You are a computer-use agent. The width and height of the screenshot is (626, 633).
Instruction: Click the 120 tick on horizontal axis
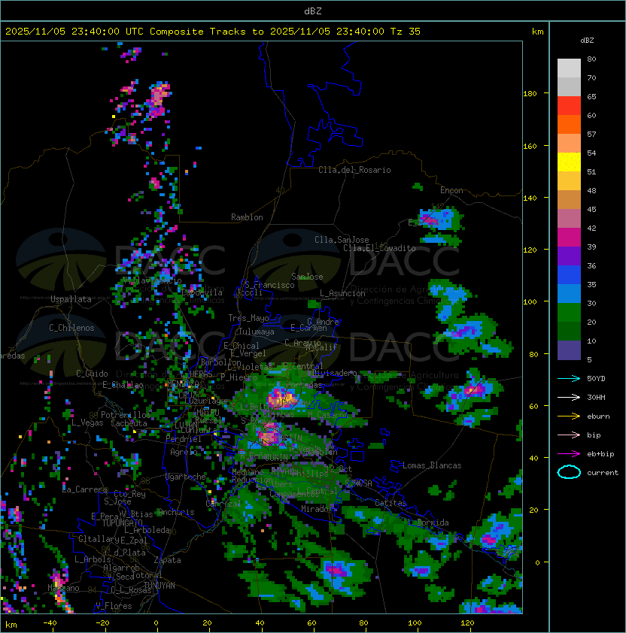[467, 623]
